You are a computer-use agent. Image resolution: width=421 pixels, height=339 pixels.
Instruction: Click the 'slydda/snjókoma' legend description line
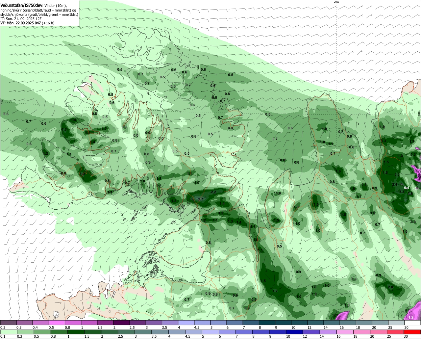click(x=39, y=14)
